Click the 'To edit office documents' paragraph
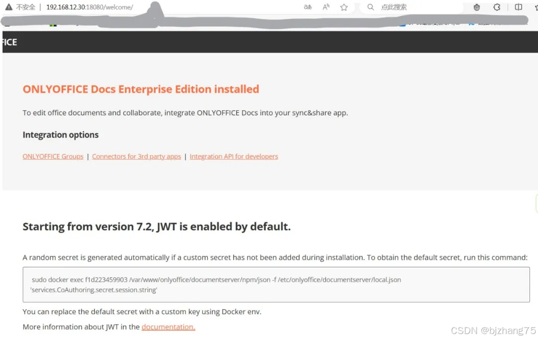The width and height of the screenshot is (538, 339). click(185, 113)
